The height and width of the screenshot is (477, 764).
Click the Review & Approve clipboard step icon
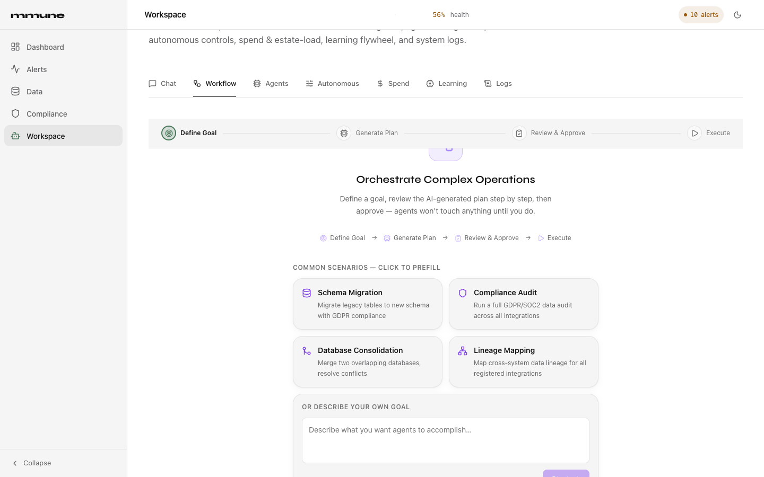tap(519, 133)
